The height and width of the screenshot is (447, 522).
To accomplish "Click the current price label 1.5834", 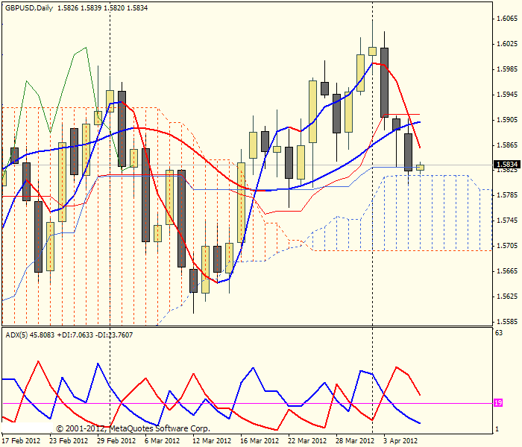I will coord(507,165).
